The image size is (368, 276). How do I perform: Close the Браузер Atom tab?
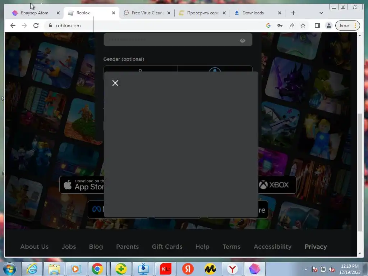tap(58, 13)
